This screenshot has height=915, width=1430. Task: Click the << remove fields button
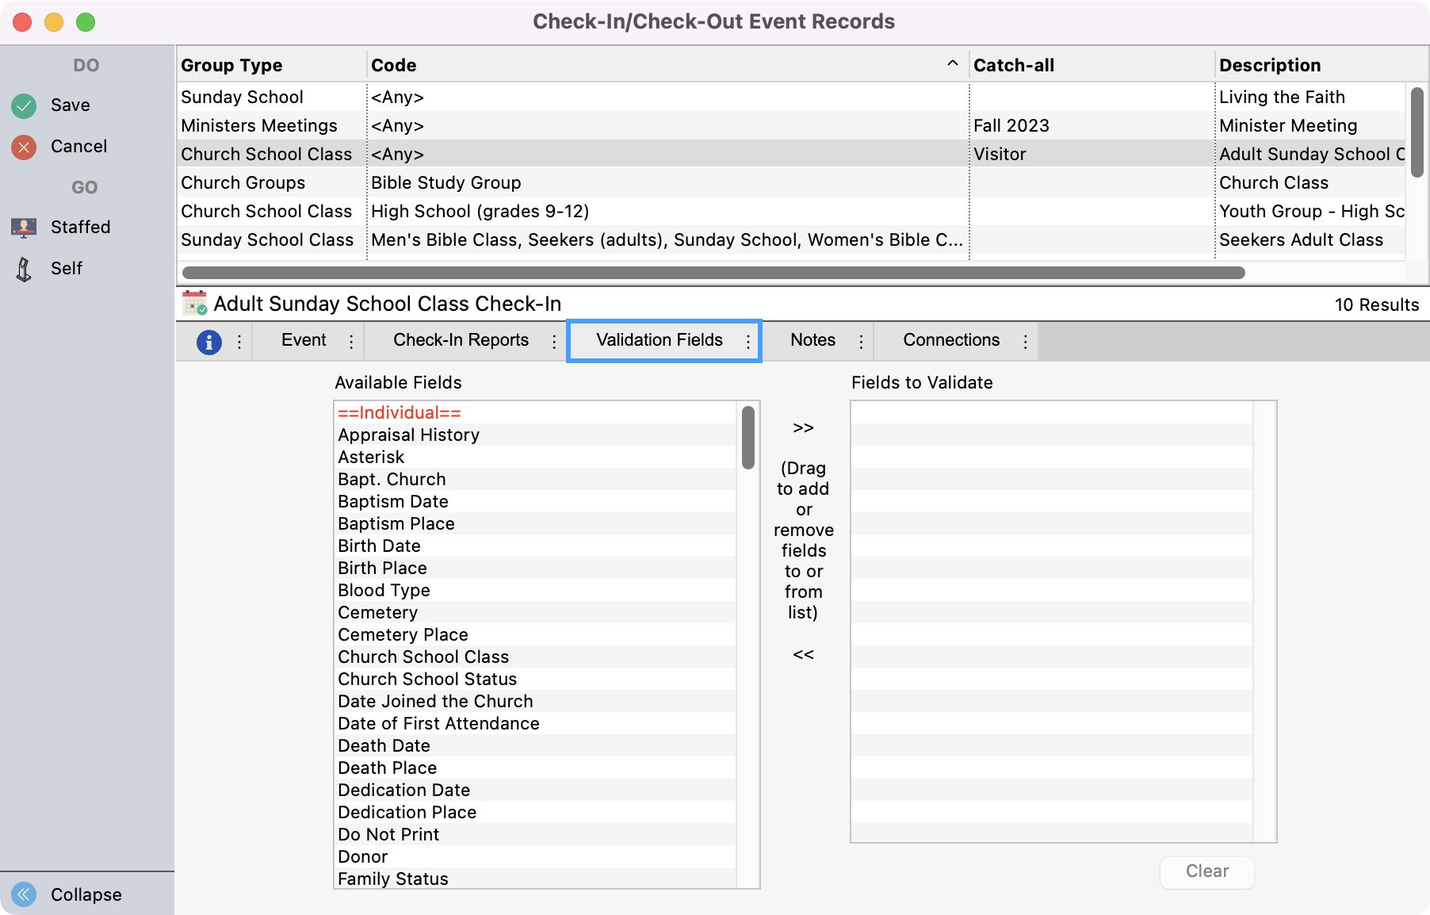tap(803, 655)
